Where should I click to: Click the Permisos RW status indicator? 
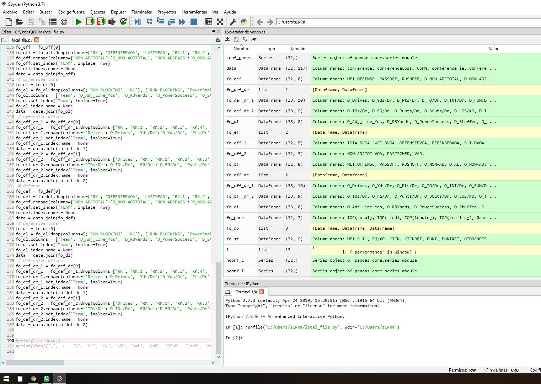click(463, 370)
